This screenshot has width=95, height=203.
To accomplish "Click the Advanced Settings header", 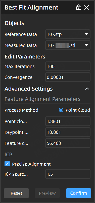I will pyautogui.click(x=29, y=89).
